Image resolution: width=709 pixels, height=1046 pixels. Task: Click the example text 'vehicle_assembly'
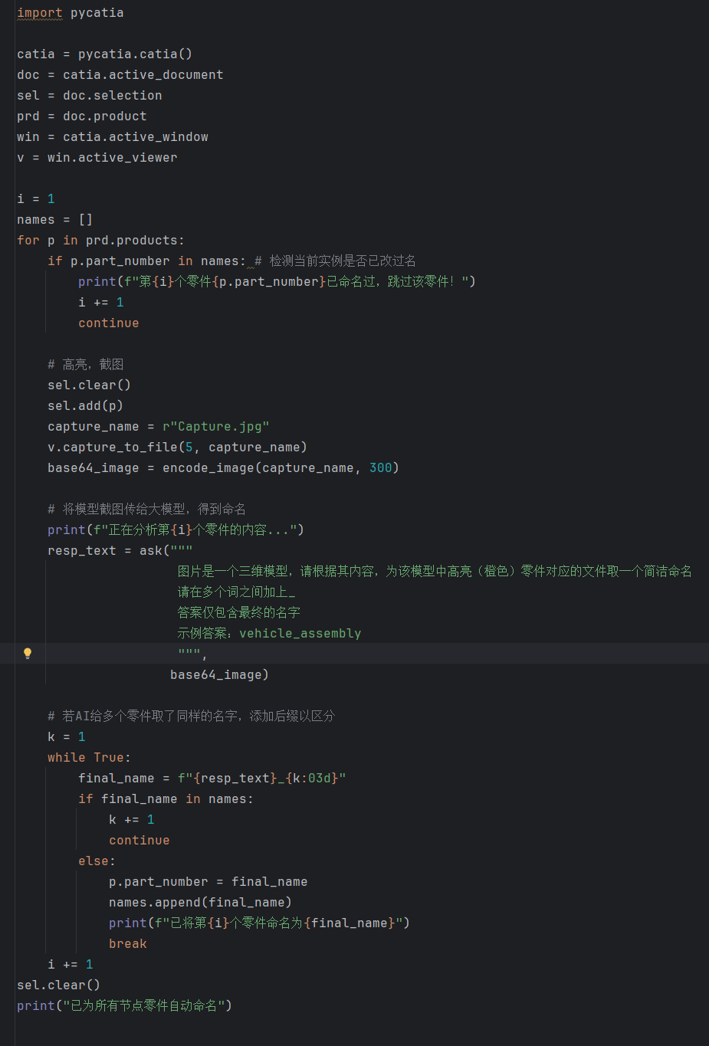[300, 634]
